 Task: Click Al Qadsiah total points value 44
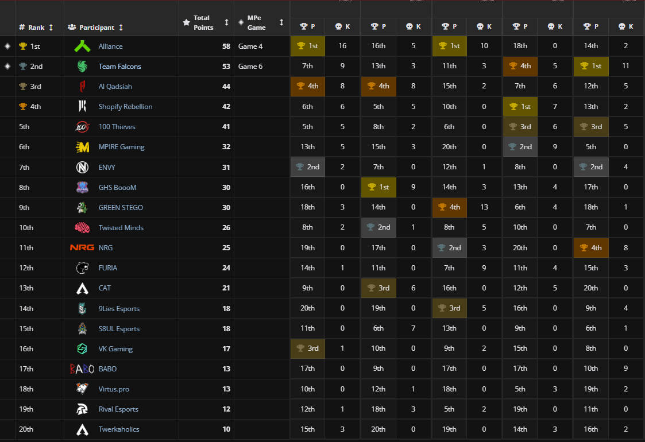[226, 86]
